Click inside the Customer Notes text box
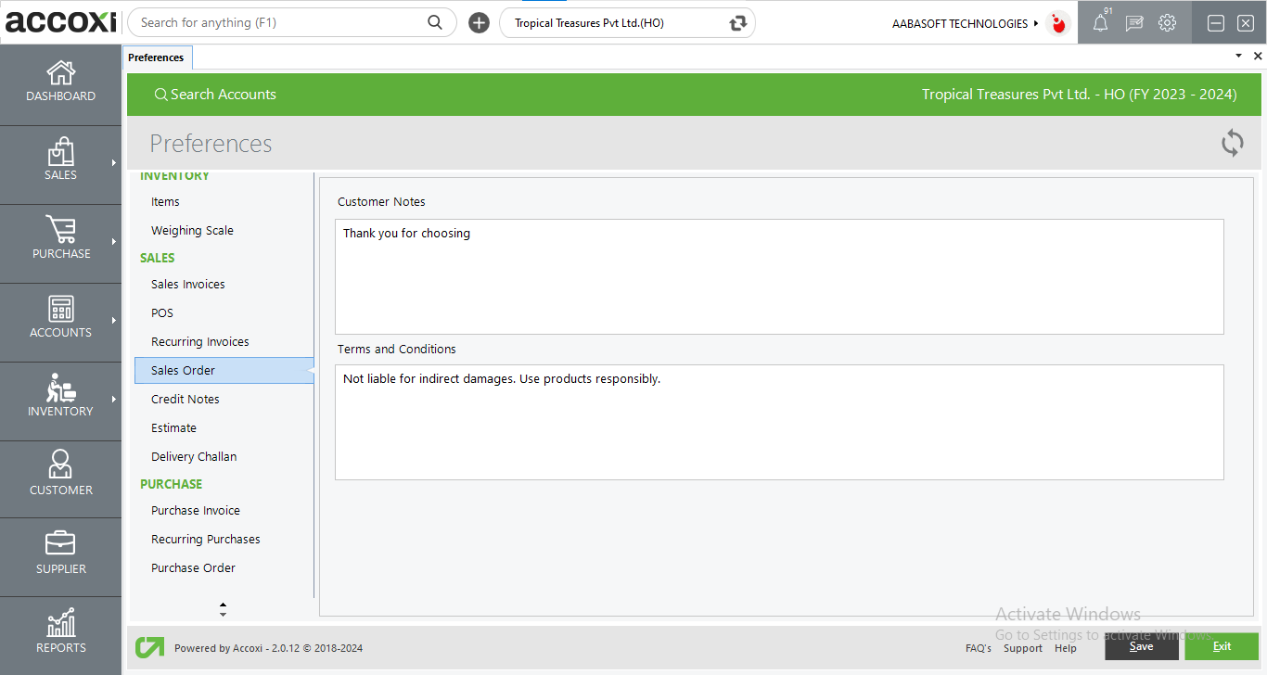The height and width of the screenshot is (675, 1267). 779,276
